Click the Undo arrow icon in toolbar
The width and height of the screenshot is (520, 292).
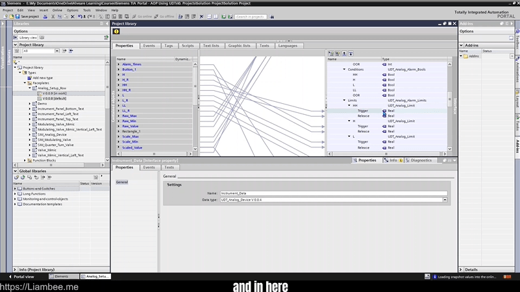pos(80,16)
